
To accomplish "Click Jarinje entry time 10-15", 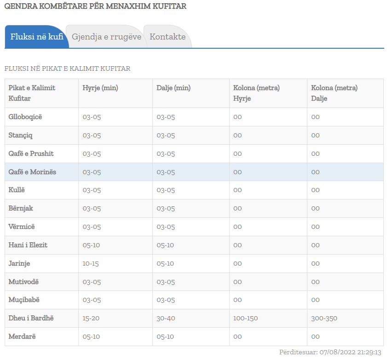I will (x=91, y=263).
